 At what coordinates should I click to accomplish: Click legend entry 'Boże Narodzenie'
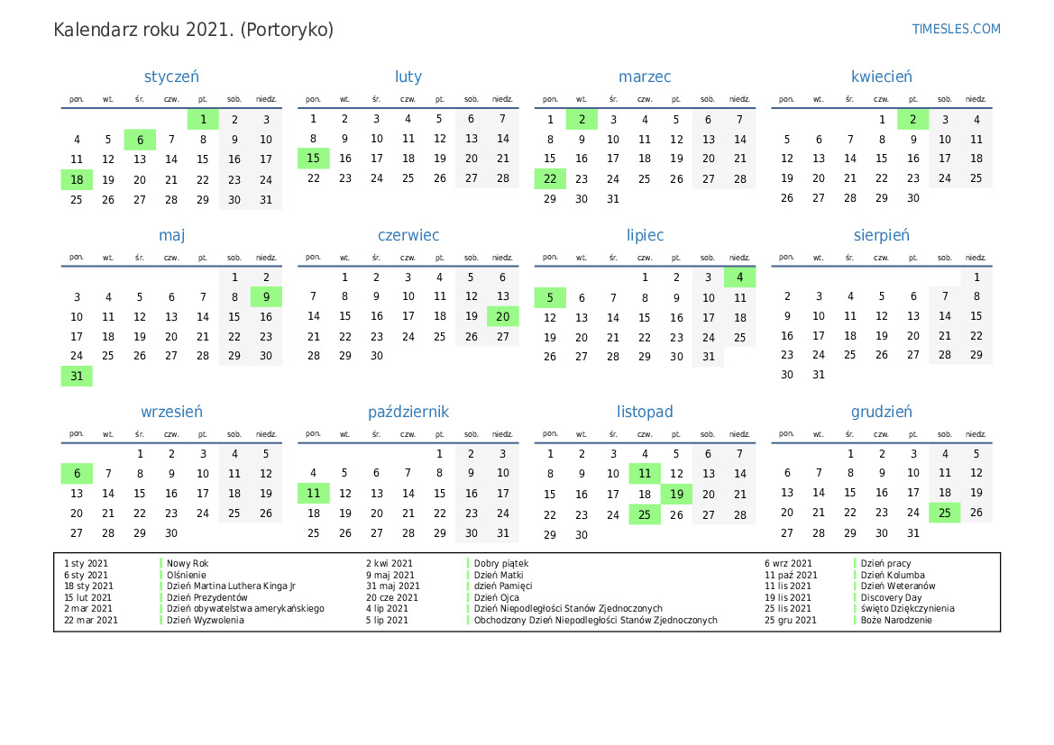point(896,620)
